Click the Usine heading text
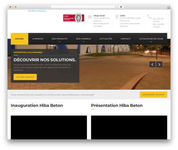 122,16
